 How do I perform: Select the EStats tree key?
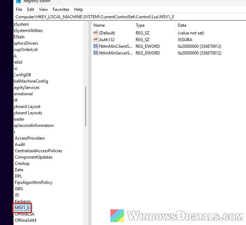click(x=19, y=37)
